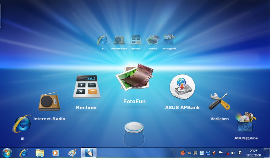Launch Windows Media Player from taskbar
The image size is (270, 158).
click(x=56, y=153)
